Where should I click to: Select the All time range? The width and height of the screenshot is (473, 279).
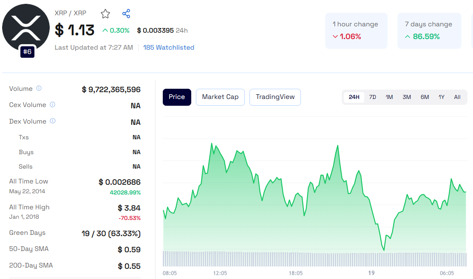457,97
